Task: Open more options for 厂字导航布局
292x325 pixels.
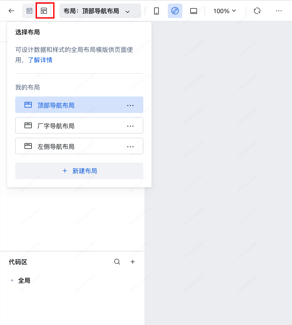Action: click(130, 126)
